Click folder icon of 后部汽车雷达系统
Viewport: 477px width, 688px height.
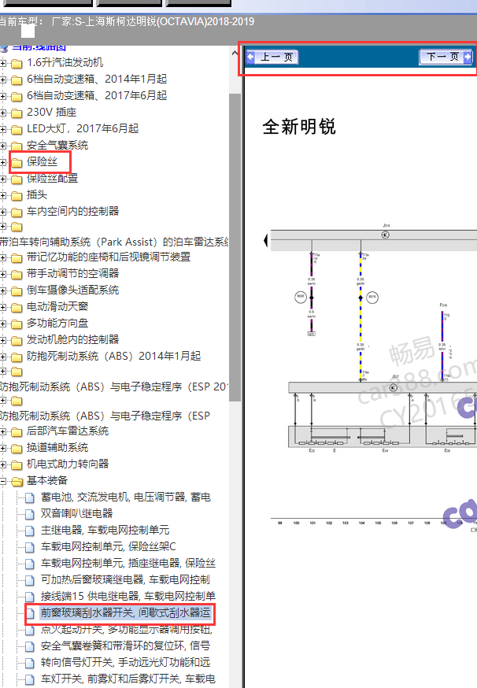pos(17,431)
